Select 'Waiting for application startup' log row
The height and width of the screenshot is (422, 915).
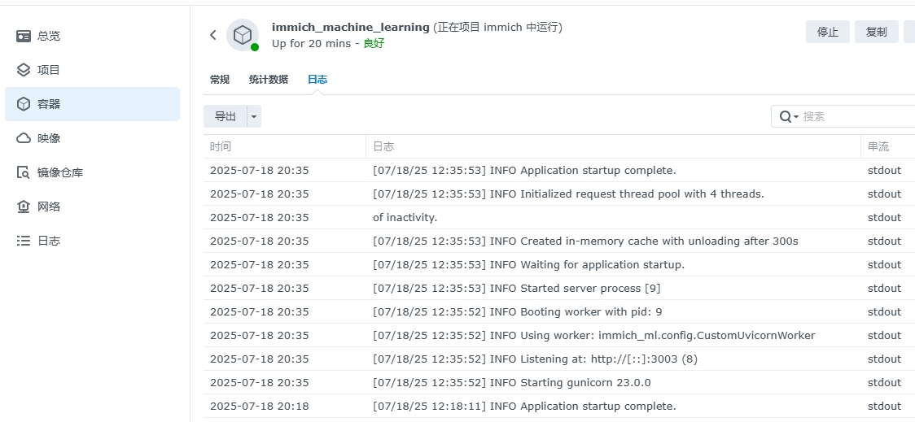559,264
